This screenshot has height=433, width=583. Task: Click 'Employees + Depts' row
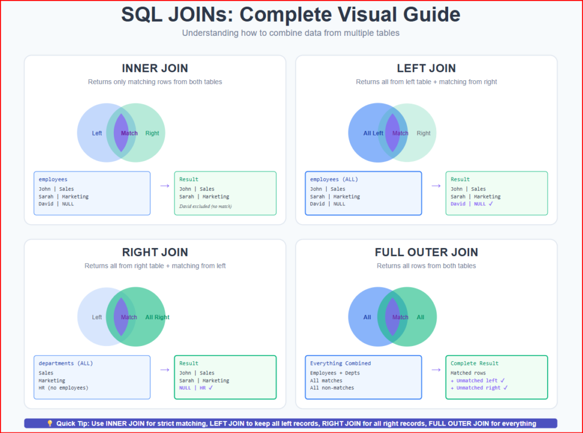coord(335,373)
